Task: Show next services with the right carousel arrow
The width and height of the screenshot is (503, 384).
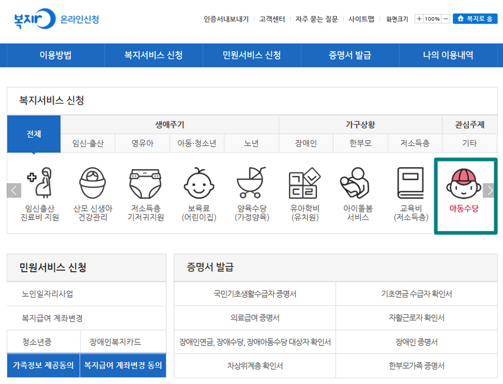Action: point(490,190)
